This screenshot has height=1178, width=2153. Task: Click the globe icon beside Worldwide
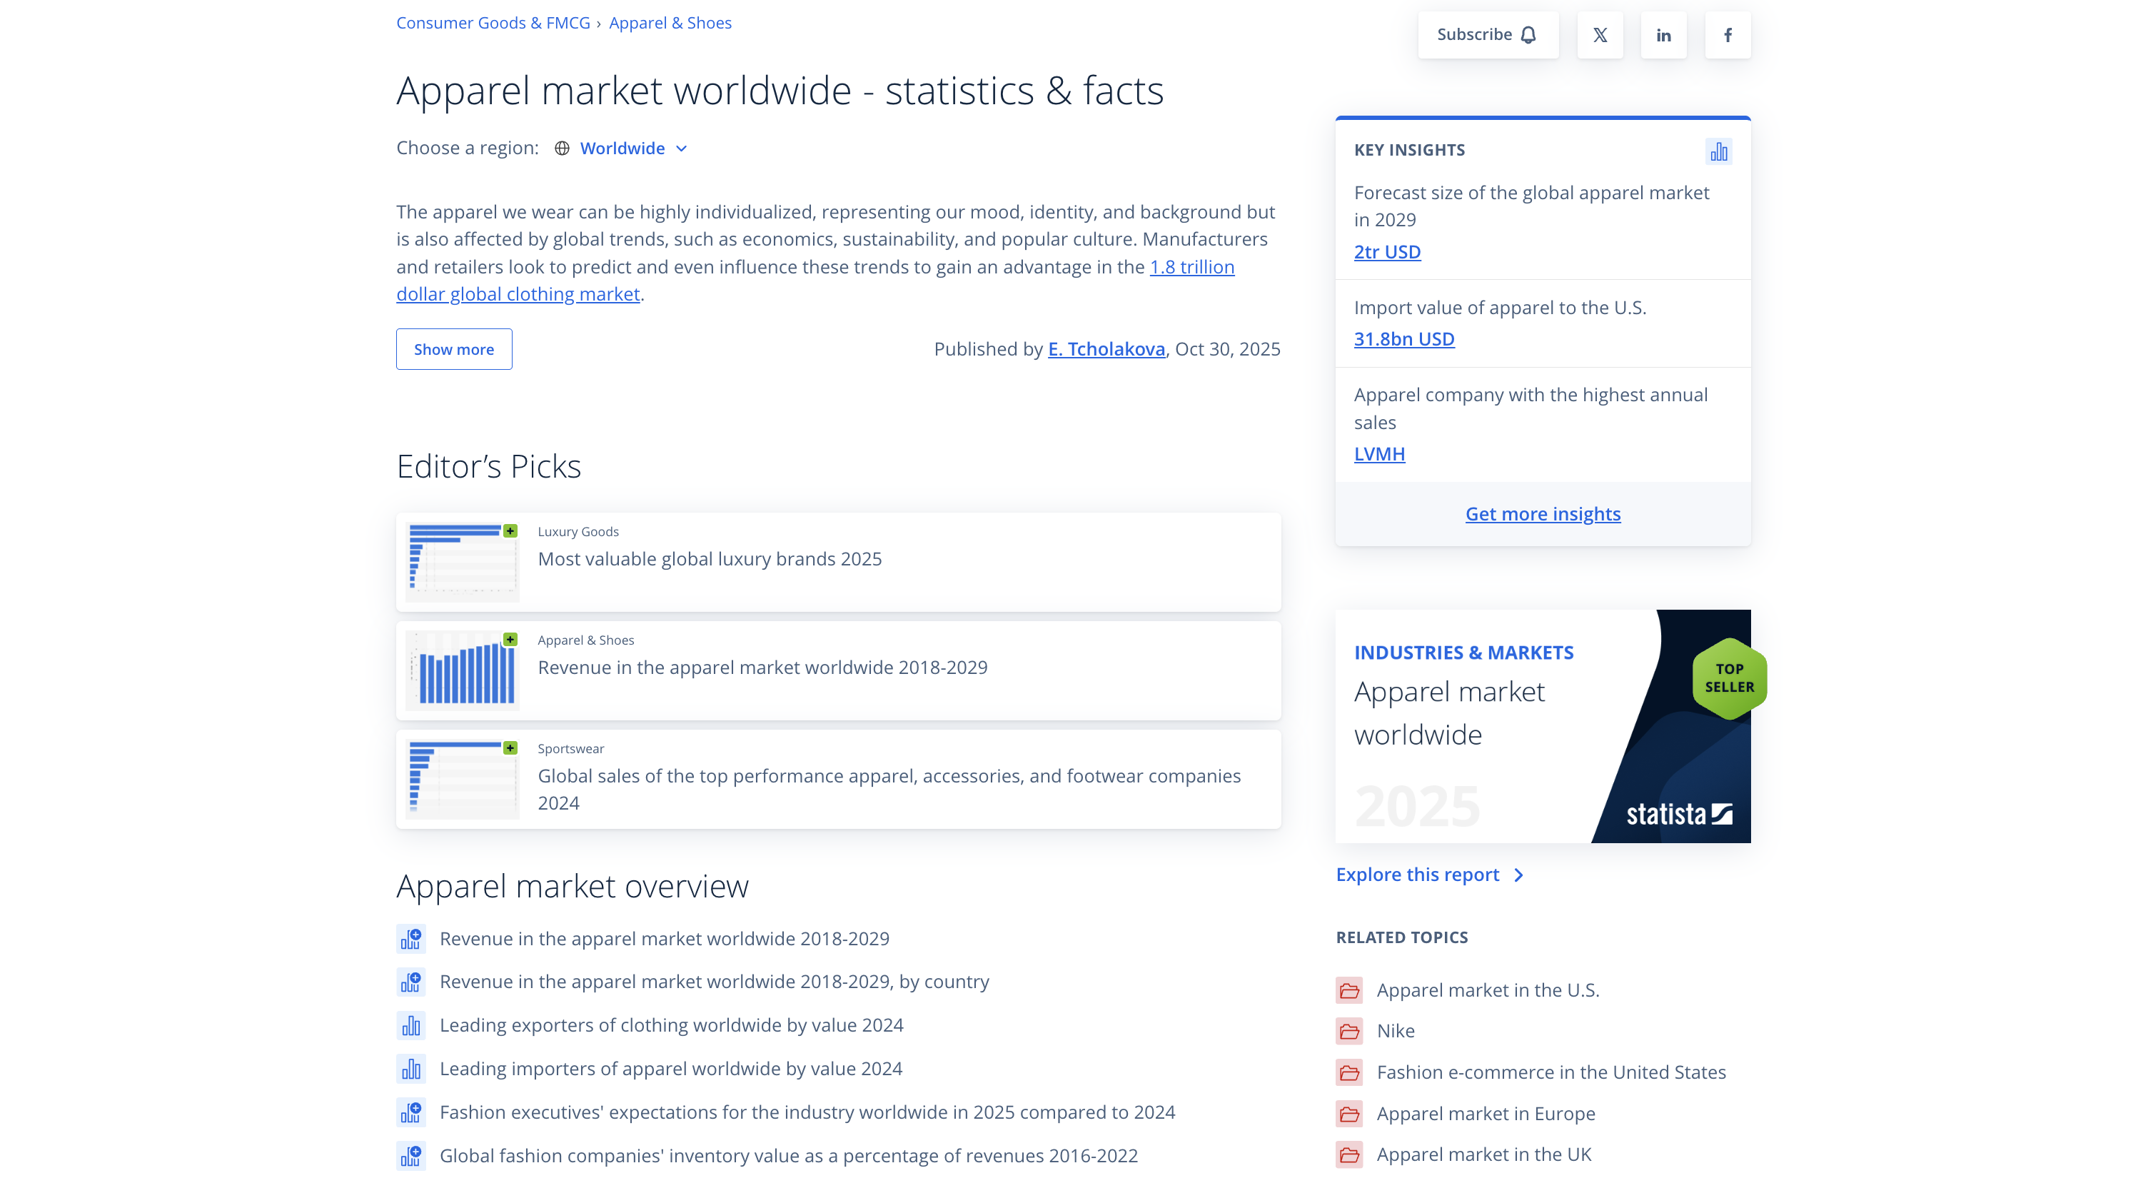(562, 148)
